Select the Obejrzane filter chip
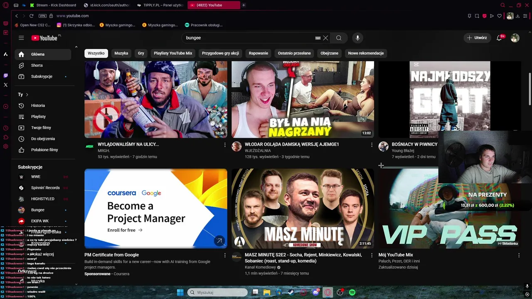532x299 pixels. 329,53
